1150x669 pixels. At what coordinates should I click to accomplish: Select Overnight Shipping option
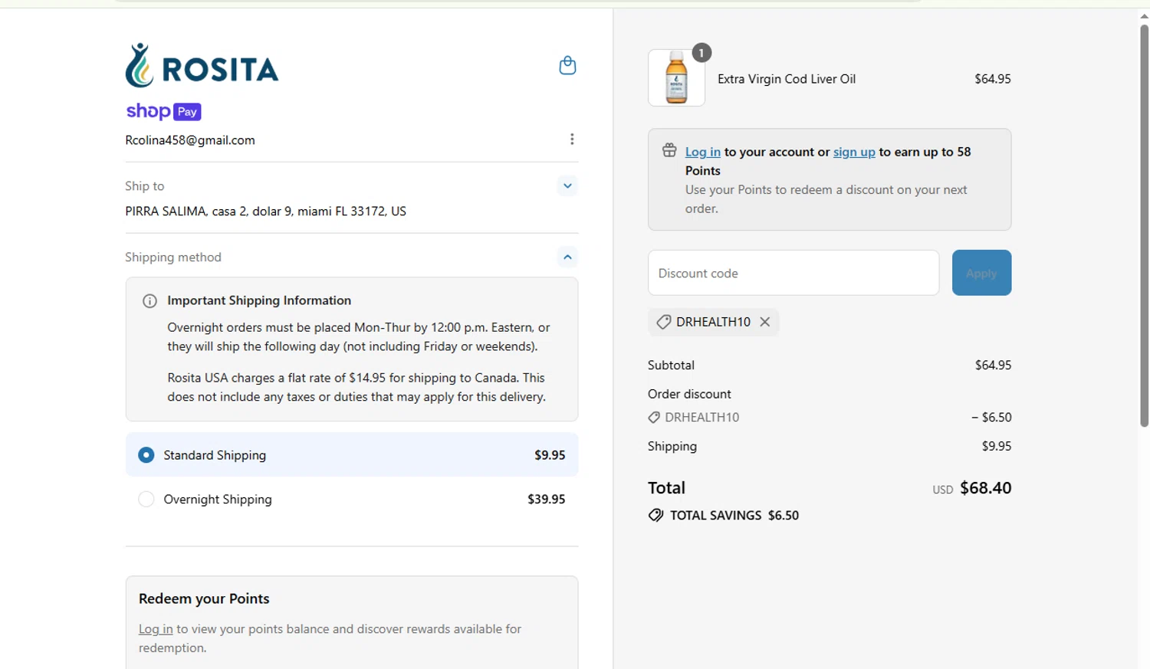[352, 499]
